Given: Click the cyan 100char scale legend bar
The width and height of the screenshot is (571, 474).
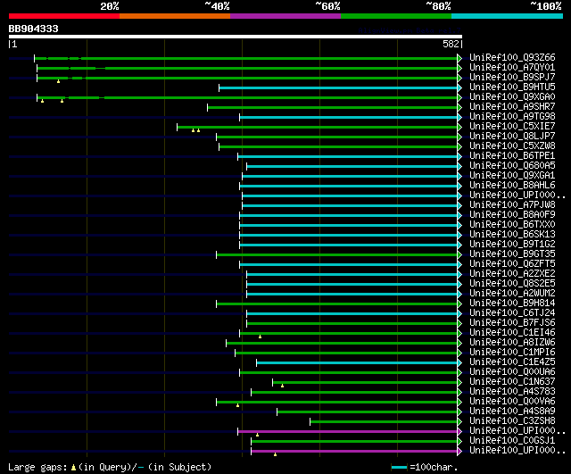Looking at the screenshot, I should click(399, 467).
